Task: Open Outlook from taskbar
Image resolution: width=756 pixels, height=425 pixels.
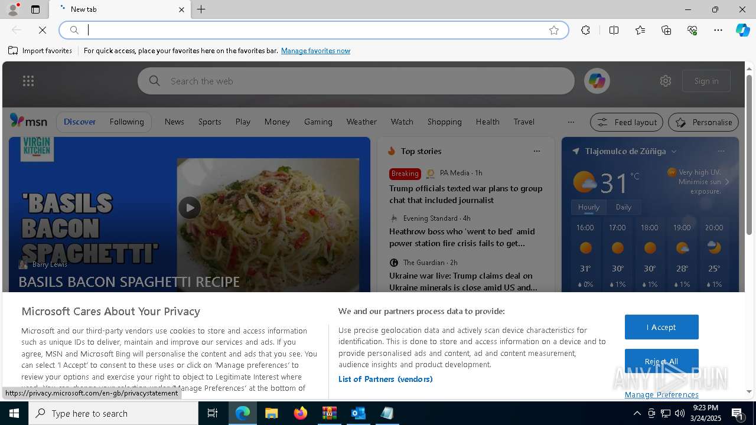Action: [359, 413]
